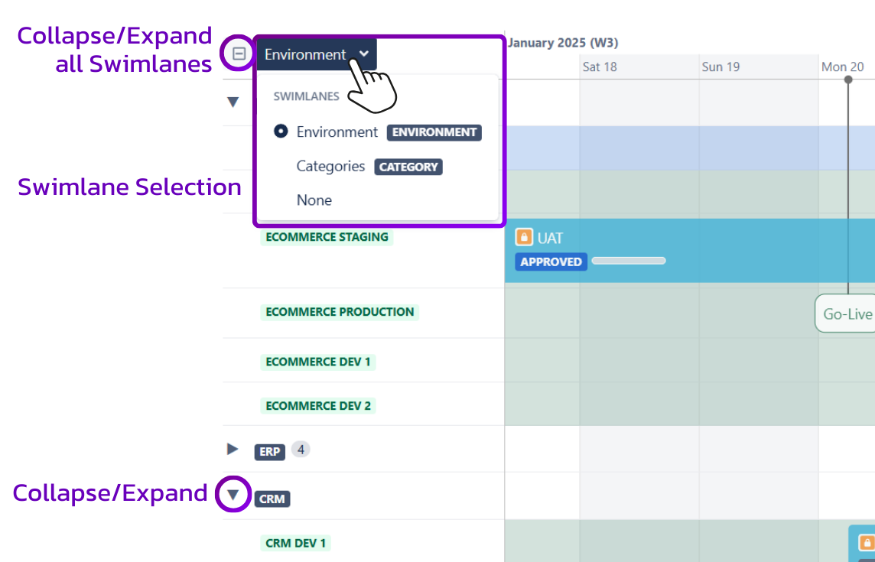Viewport: 875px width, 562px height.
Task: Click the CRM DEV 1 environment label
Action: pos(295,544)
